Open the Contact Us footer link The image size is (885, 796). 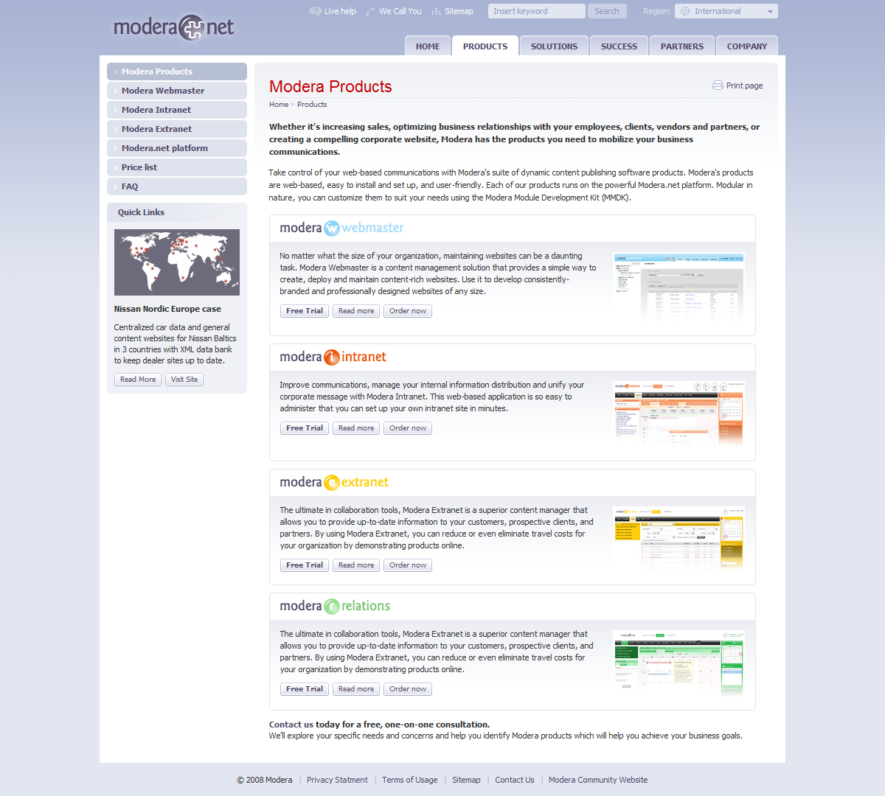(x=515, y=780)
